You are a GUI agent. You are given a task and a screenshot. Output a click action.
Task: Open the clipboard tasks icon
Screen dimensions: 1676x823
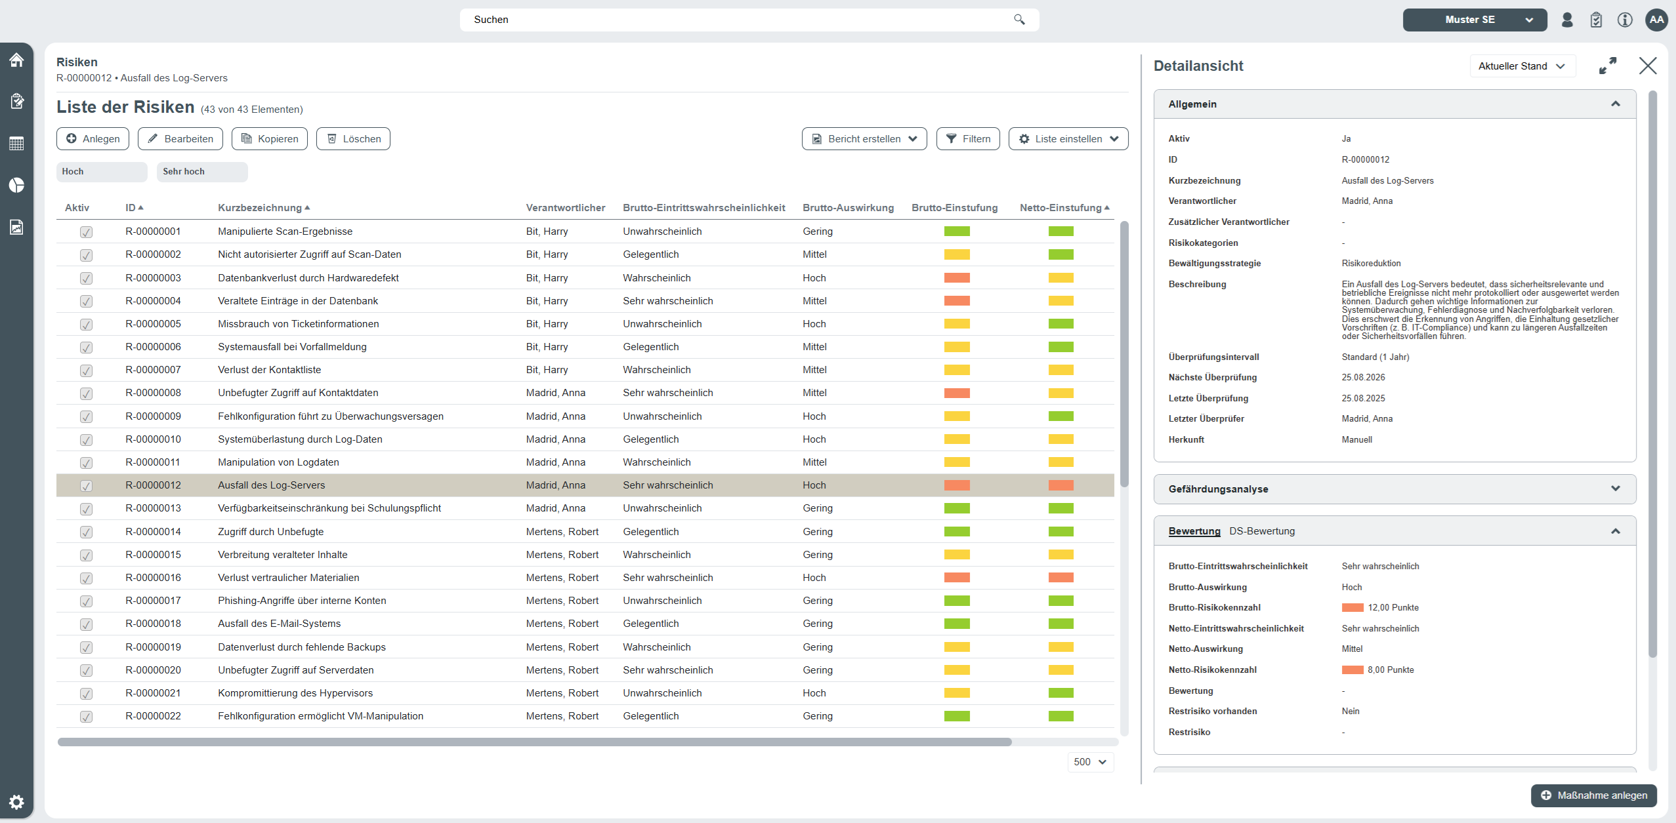1596,20
